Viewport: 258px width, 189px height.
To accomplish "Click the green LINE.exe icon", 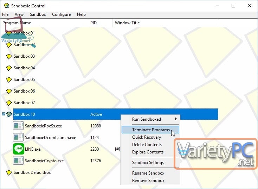I will 19,149.
